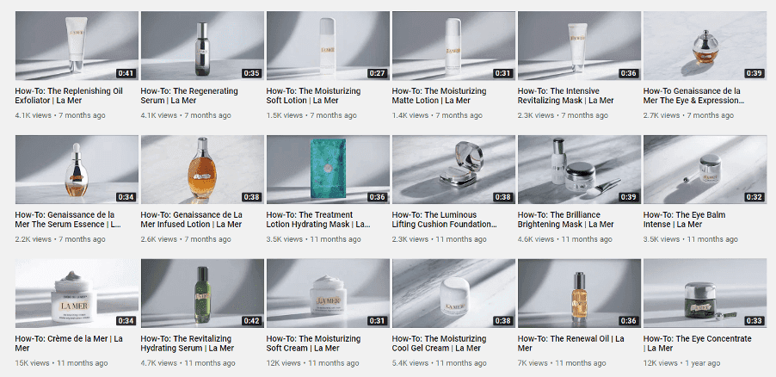Open the Moisturizing Soft Cream video thumbnail

(x=328, y=294)
